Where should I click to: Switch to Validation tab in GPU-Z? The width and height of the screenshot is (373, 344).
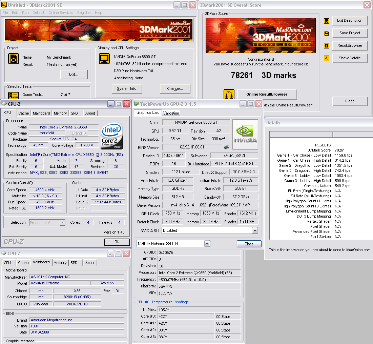[171, 113]
